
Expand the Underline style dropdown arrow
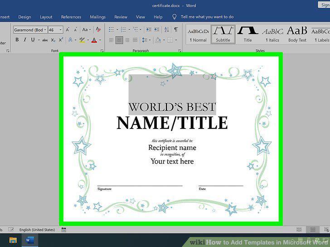click(39, 40)
